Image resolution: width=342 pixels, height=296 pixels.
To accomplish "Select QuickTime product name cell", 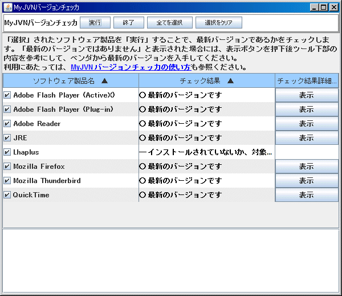I will 71,194.
